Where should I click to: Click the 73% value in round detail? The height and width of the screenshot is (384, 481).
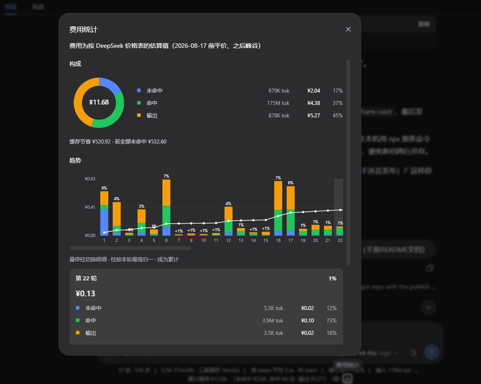pyautogui.click(x=331, y=321)
